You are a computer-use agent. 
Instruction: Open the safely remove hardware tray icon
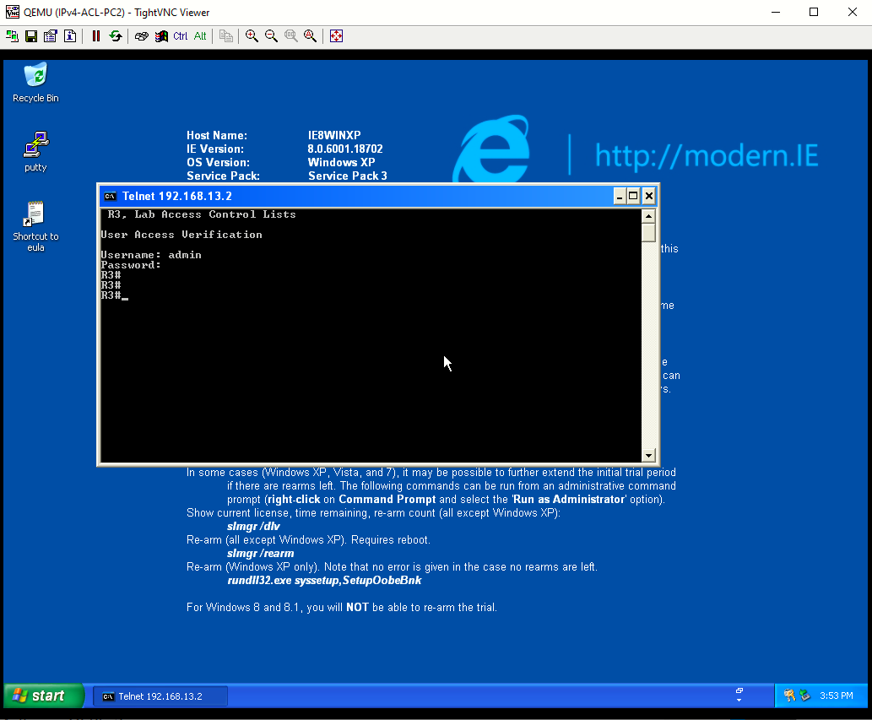[x=804, y=695]
